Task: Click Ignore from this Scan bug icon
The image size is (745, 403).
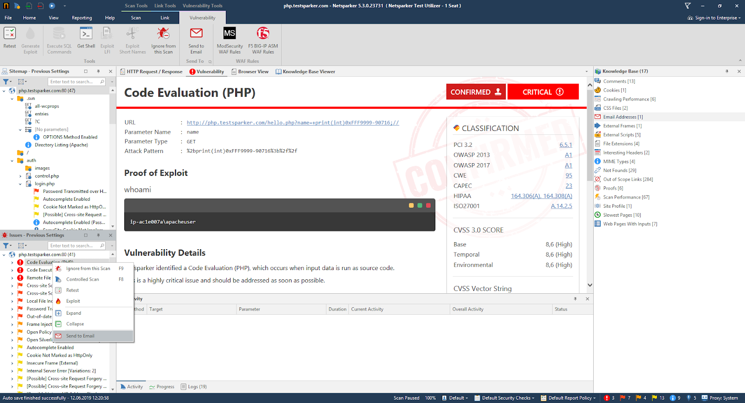Action: (x=163, y=33)
